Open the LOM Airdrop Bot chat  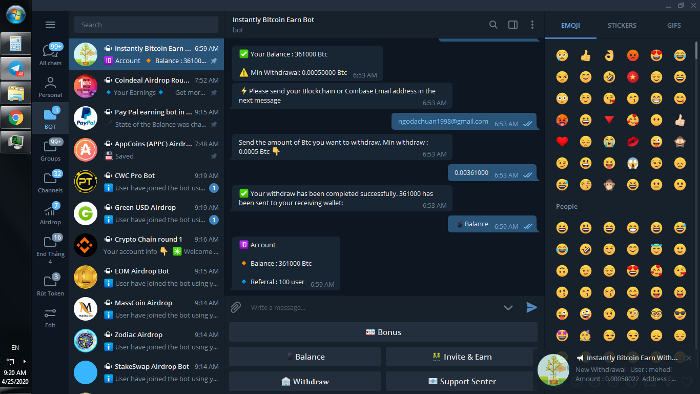[146, 277]
